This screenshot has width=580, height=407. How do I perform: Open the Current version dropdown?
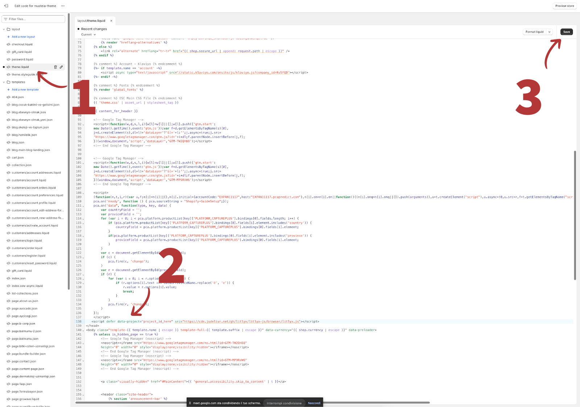coord(88,35)
